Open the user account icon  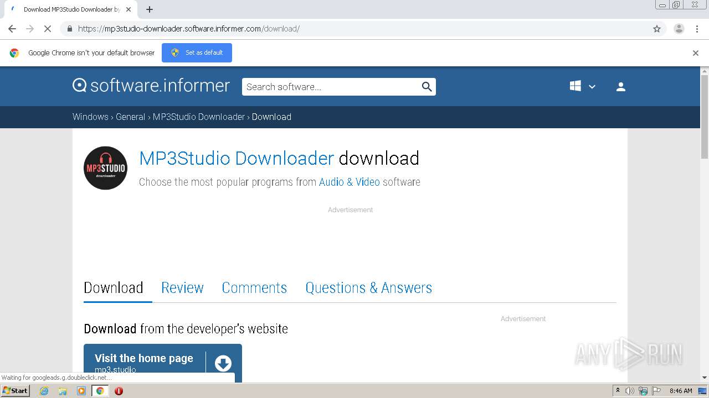tap(621, 87)
